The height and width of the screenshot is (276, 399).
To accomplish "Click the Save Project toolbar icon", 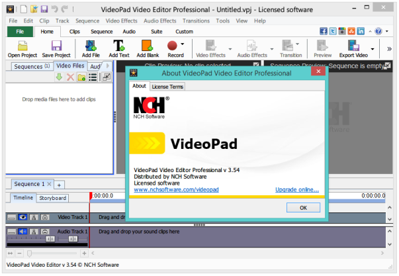I will (x=56, y=46).
